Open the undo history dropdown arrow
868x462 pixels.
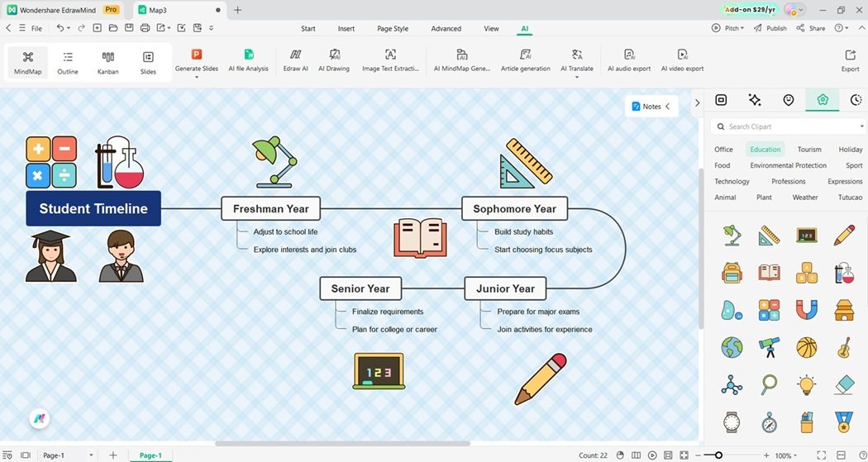click(69, 27)
